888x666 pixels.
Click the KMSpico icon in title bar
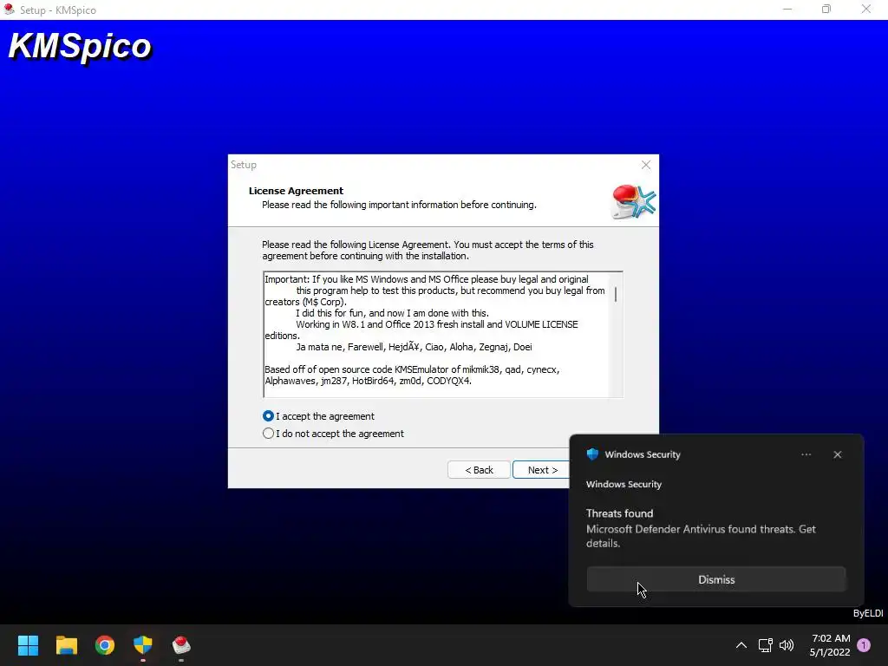click(9, 9)
